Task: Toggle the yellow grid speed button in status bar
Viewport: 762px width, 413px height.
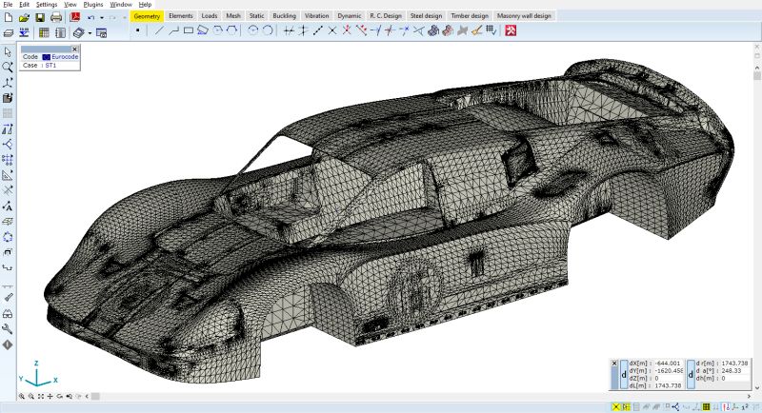Action: point(626,407)
